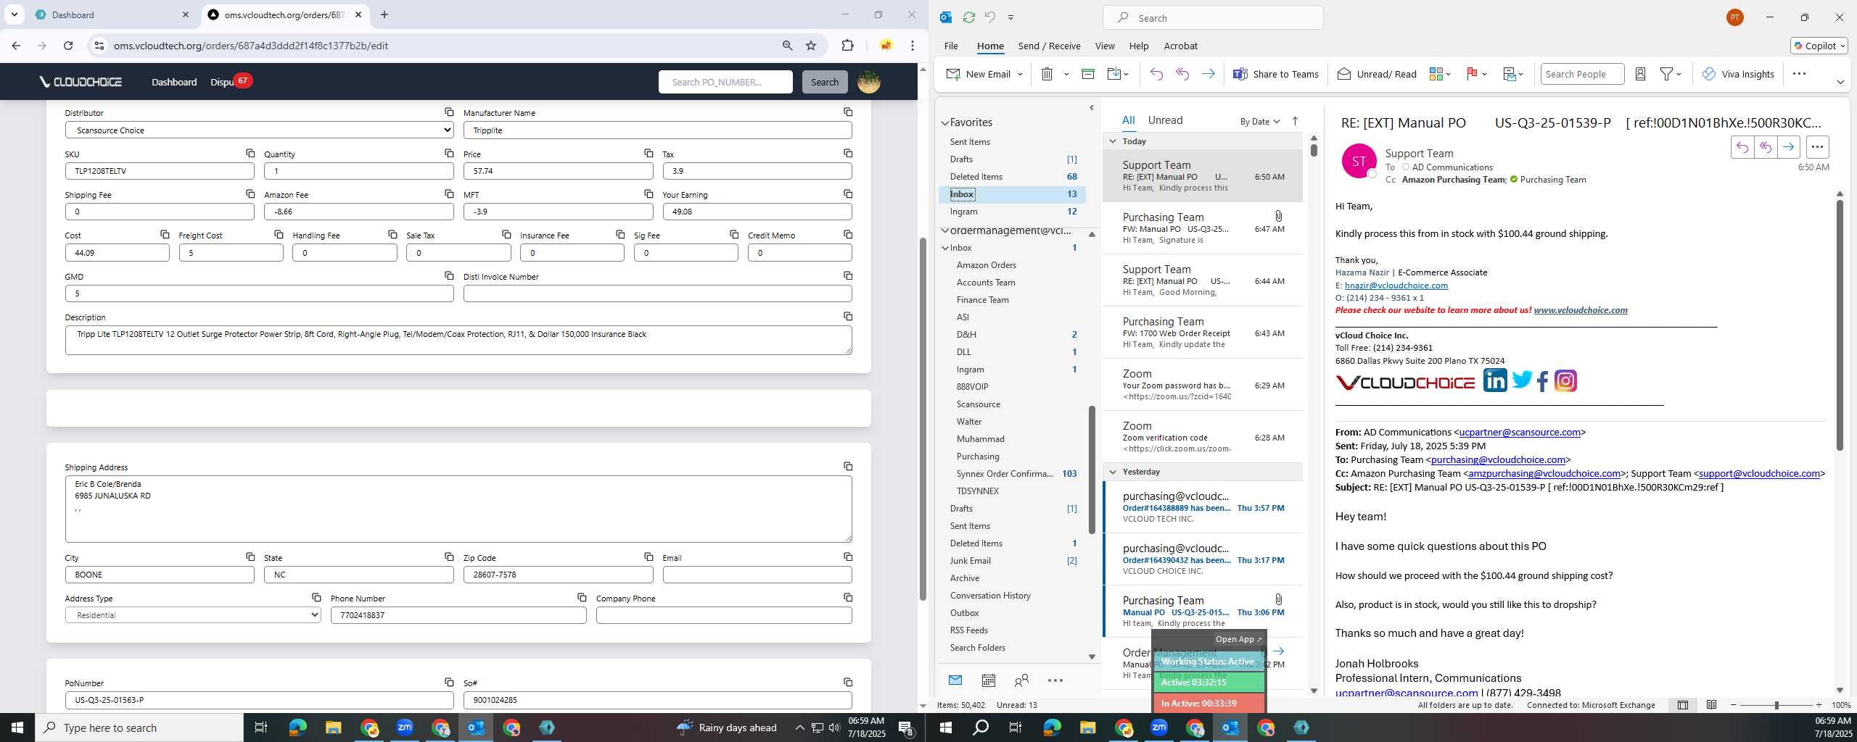Open hnazir@vcloudchoice.com email link
1857x742 pixels.
(1396, 285)
